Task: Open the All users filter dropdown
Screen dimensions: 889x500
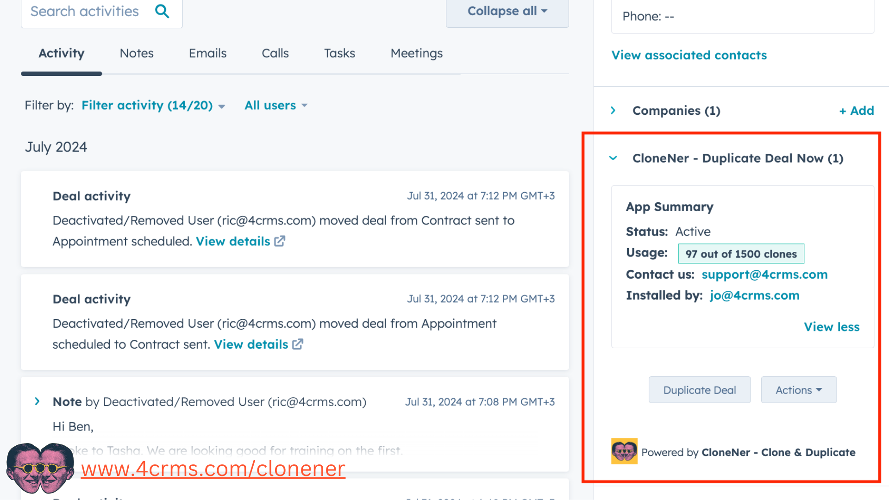Action: point(276,106)
